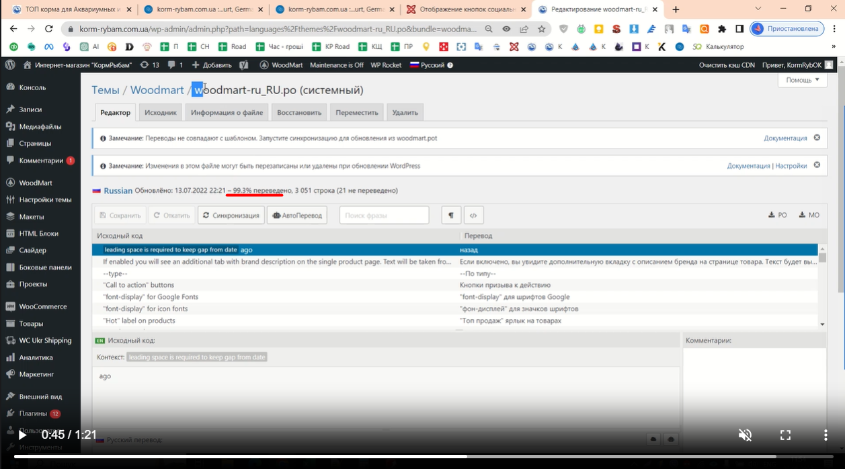Select the "Call to action" buttons row
This screenshot has width=845, height=469.
454,285
